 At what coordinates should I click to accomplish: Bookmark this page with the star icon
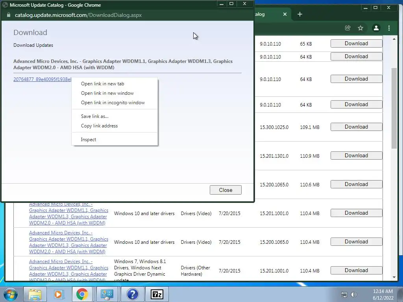(360, 28)
